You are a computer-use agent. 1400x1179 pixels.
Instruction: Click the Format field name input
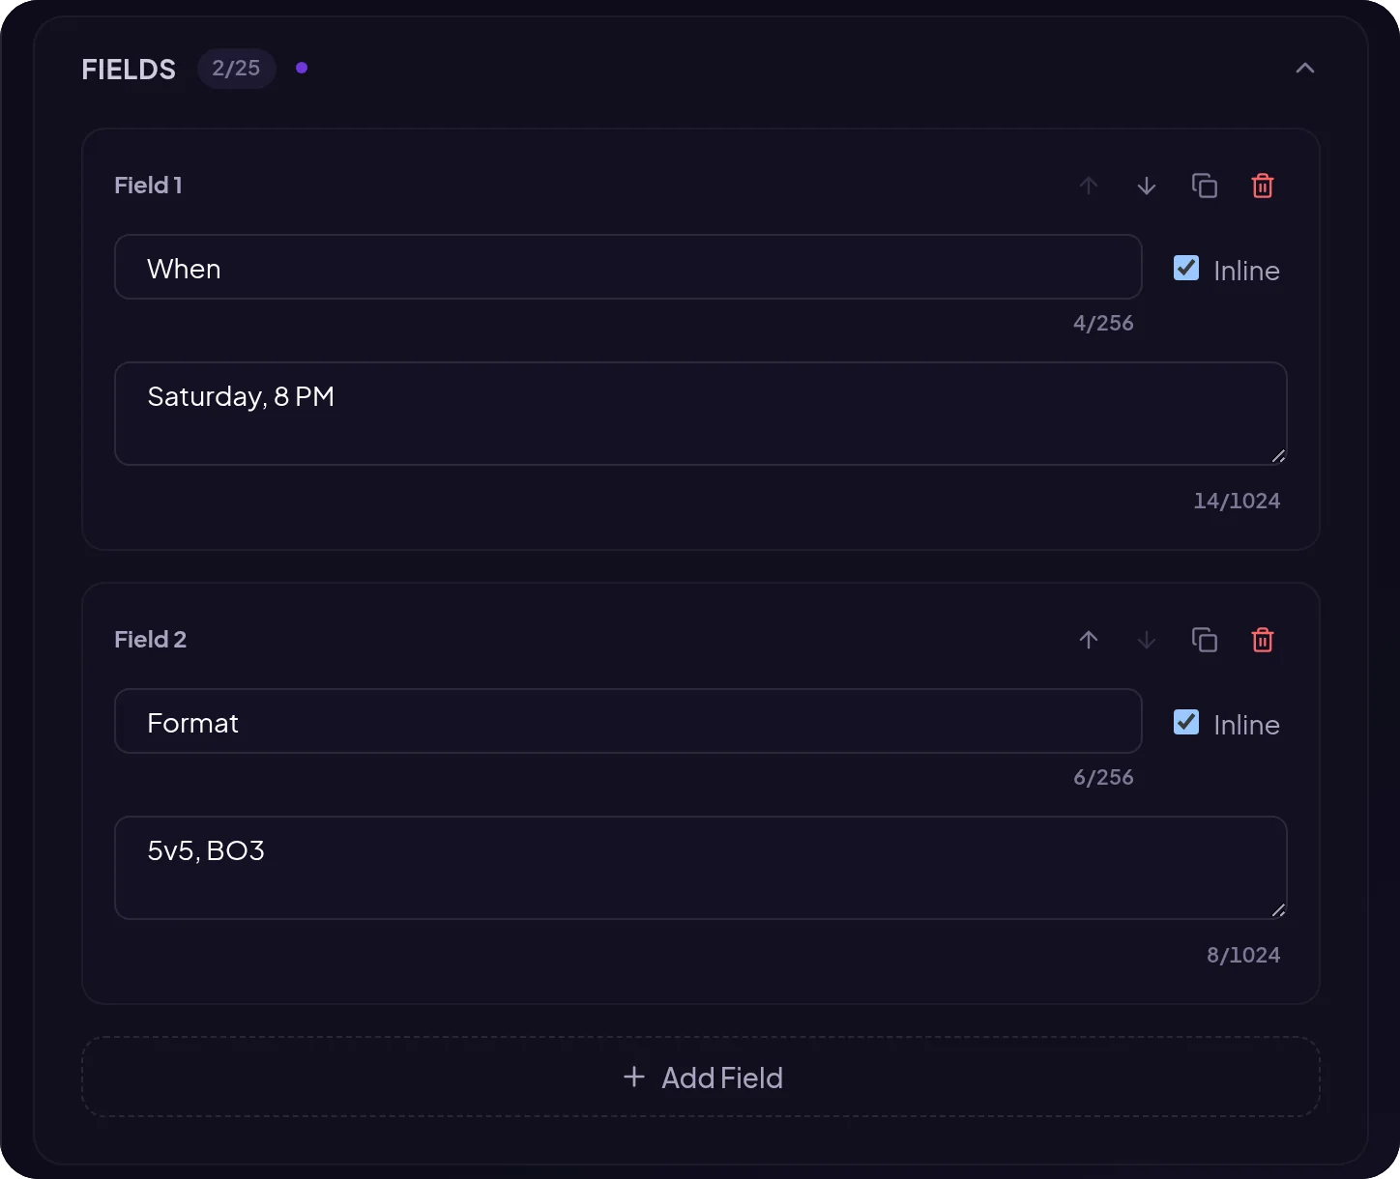coord(628,721)
